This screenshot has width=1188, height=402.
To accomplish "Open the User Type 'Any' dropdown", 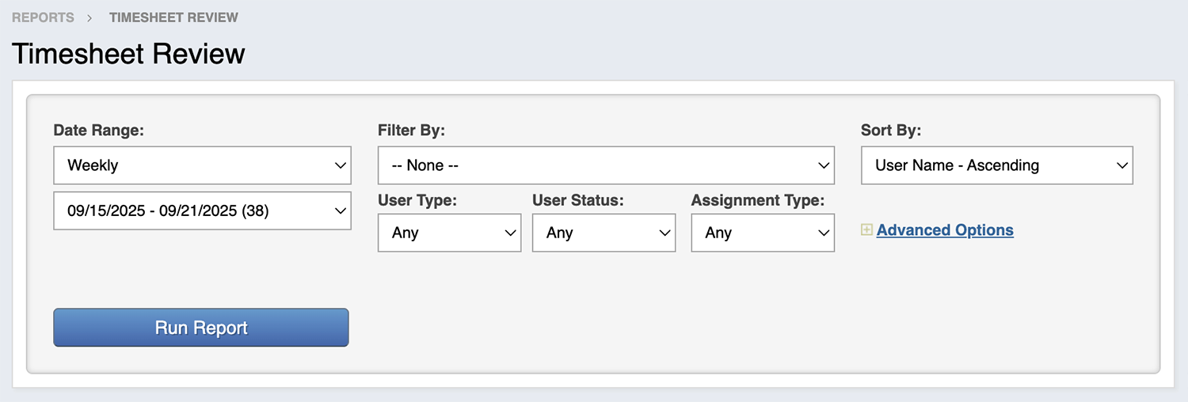I will (449, 233).
